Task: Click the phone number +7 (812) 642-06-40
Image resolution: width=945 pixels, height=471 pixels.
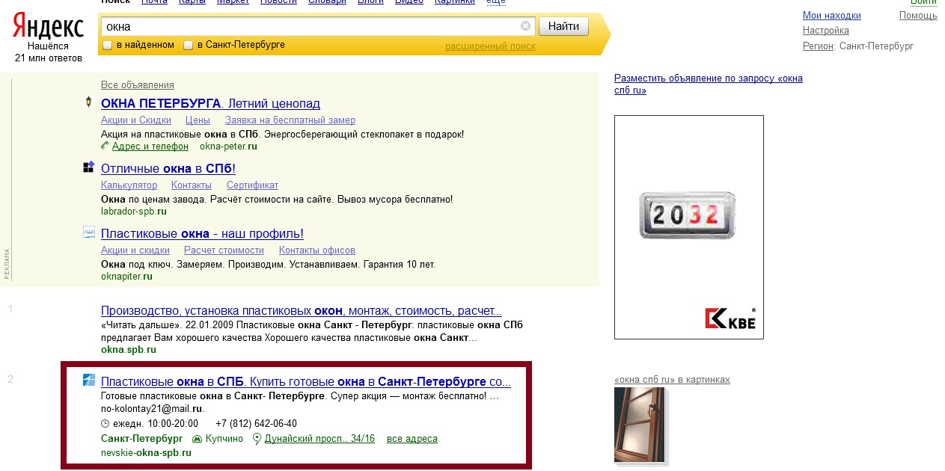Action: click(x=257, y=424)
